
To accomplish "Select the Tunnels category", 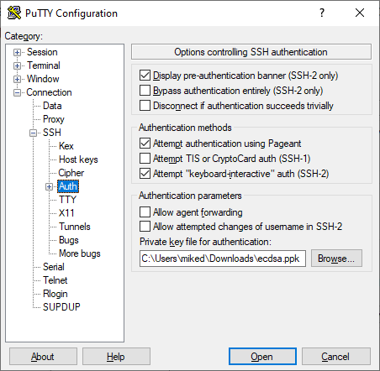I will [x=75, y=227].
